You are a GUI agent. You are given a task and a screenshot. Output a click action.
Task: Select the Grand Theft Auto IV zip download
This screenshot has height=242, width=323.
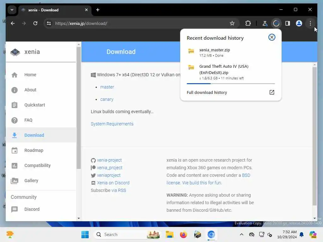(231, 72)
